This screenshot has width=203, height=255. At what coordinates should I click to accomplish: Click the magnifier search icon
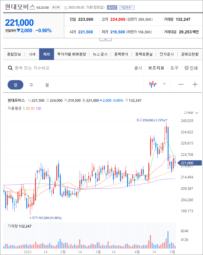coord(10,68)
